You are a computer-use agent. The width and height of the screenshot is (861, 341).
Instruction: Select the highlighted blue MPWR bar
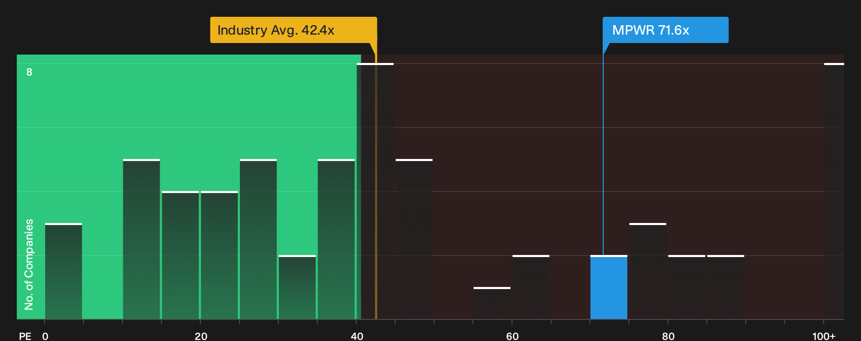click(x=608, y=287)
